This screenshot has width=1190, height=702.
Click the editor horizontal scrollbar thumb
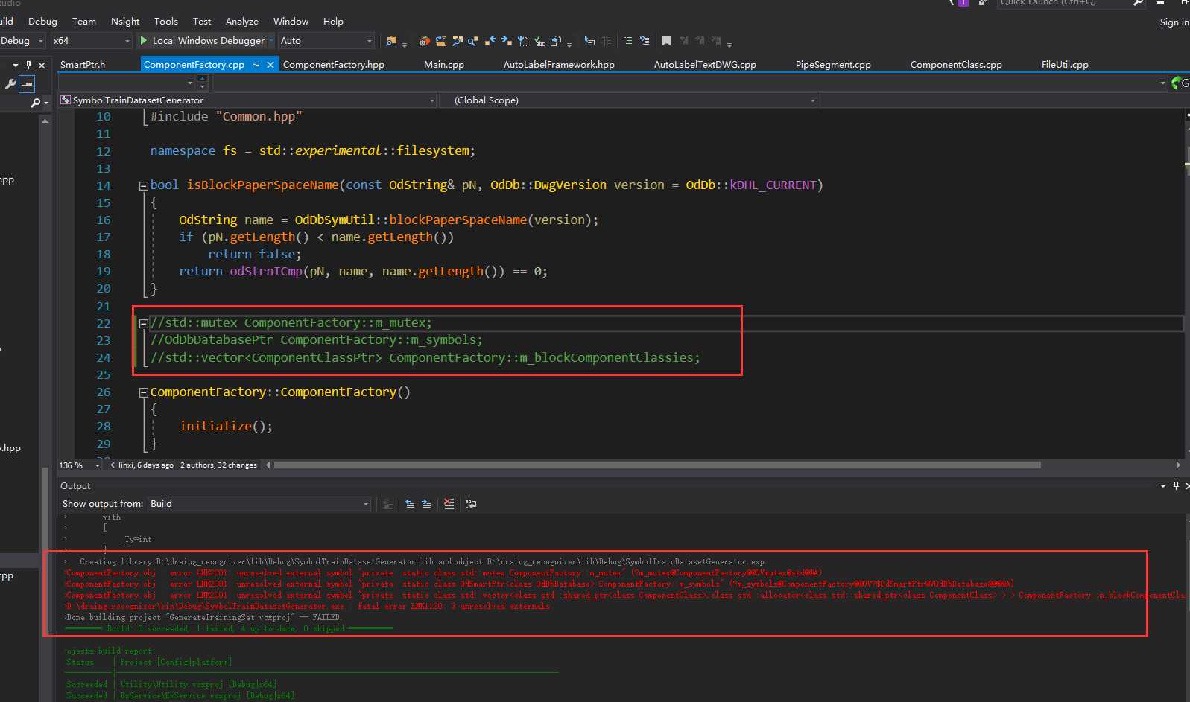pyautogui.click(x=657, y=465)
